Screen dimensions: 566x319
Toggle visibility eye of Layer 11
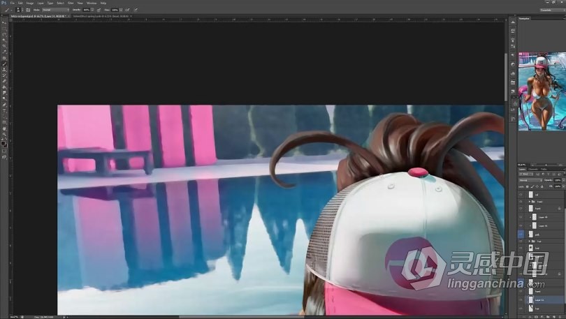pos(521,299)
